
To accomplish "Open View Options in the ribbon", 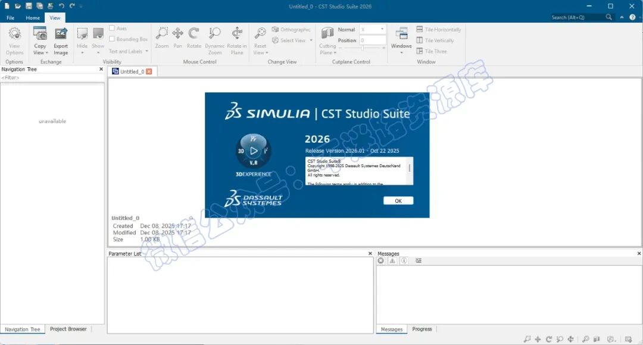I will pyautogui.click(x=14, y=41).
